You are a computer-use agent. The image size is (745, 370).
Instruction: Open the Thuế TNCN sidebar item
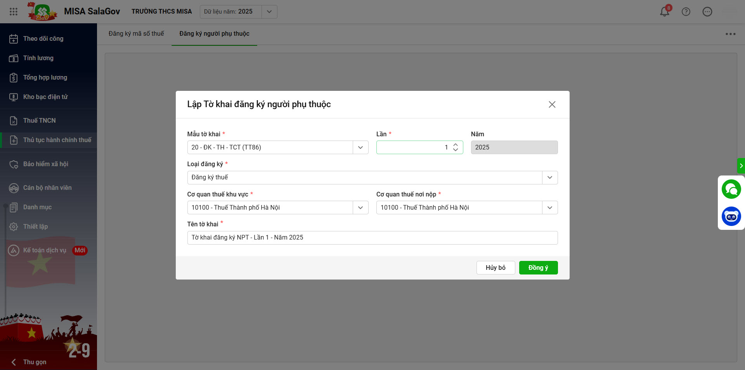(39, 121)
